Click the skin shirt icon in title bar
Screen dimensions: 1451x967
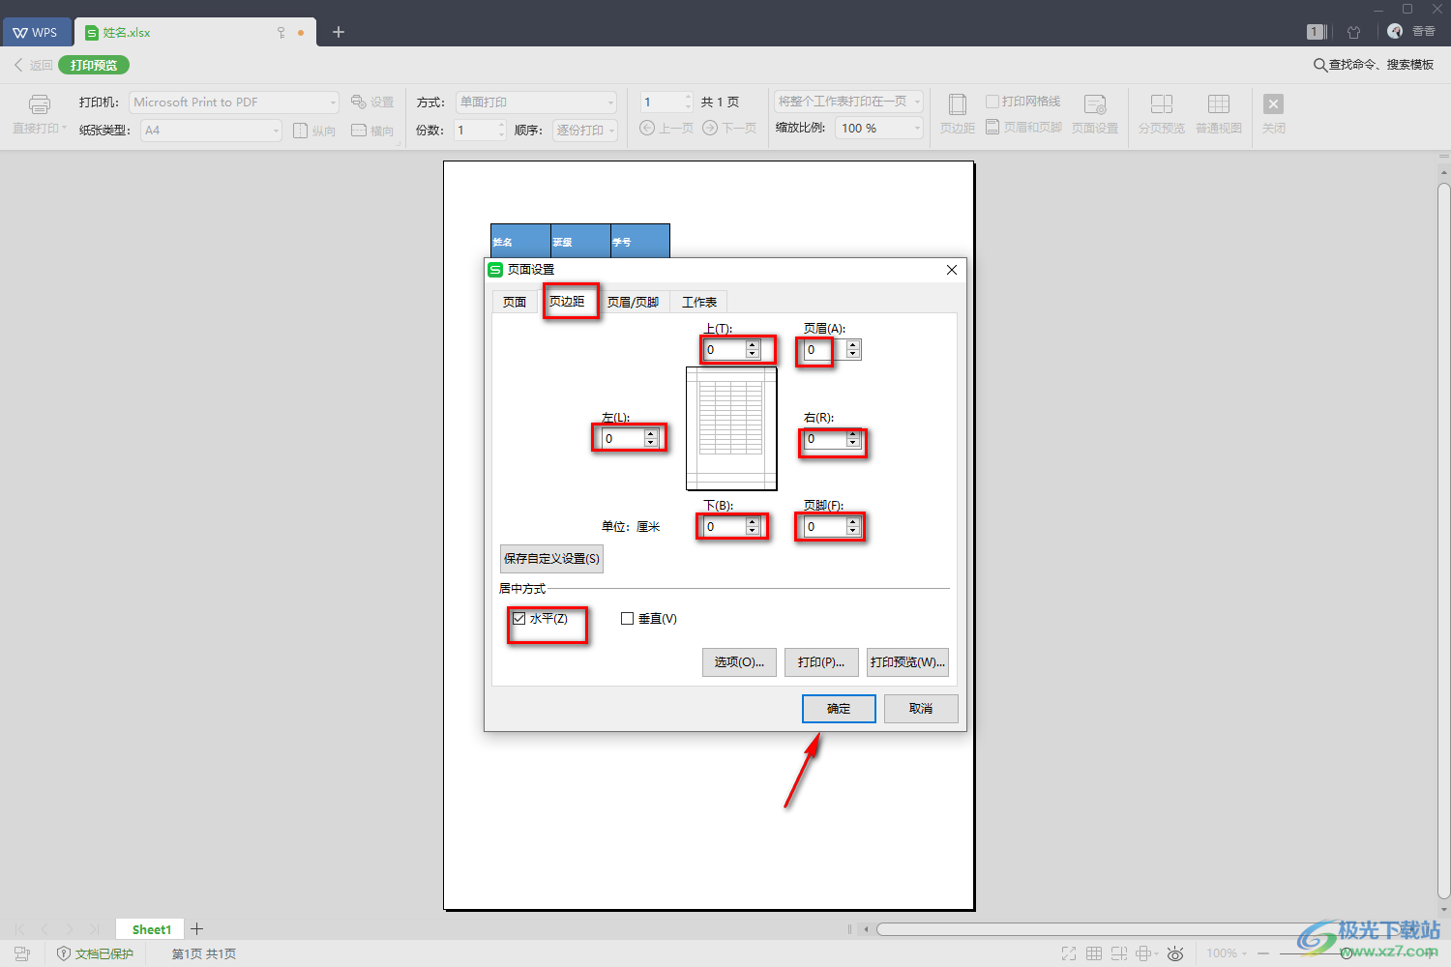point(1353,32)
